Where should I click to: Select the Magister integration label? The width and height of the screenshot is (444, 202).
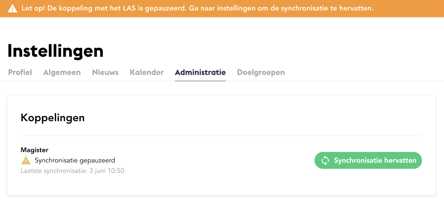34,150
